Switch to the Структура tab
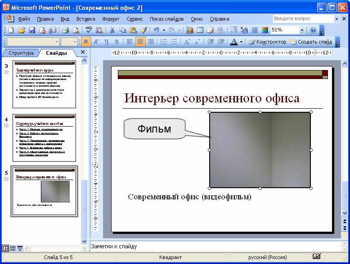The width and height of the screenshot is (350, 264). pos(21,53)
